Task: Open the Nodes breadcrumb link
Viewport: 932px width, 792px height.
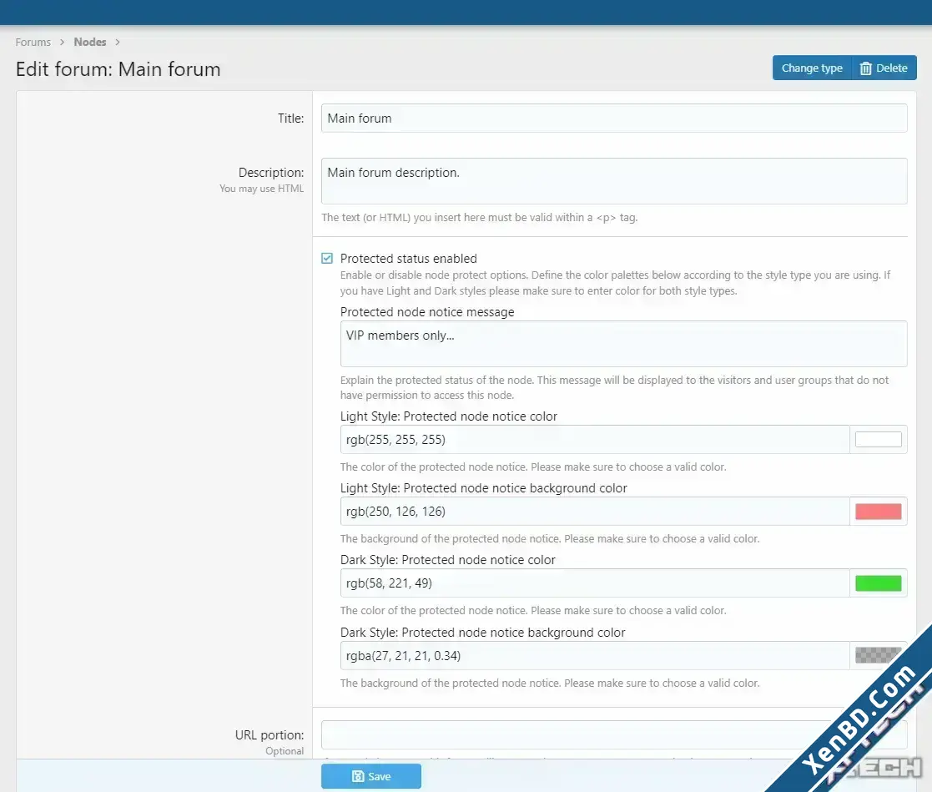Action: [90, 43]
